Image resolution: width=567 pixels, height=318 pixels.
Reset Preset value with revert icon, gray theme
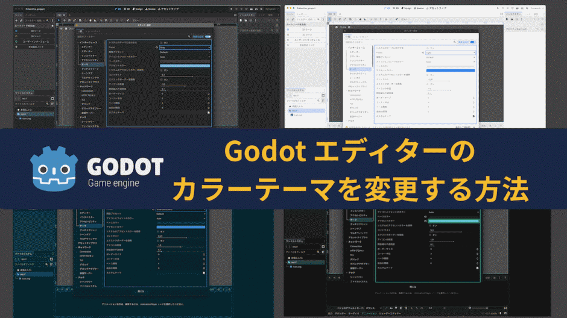pos(157,48)
